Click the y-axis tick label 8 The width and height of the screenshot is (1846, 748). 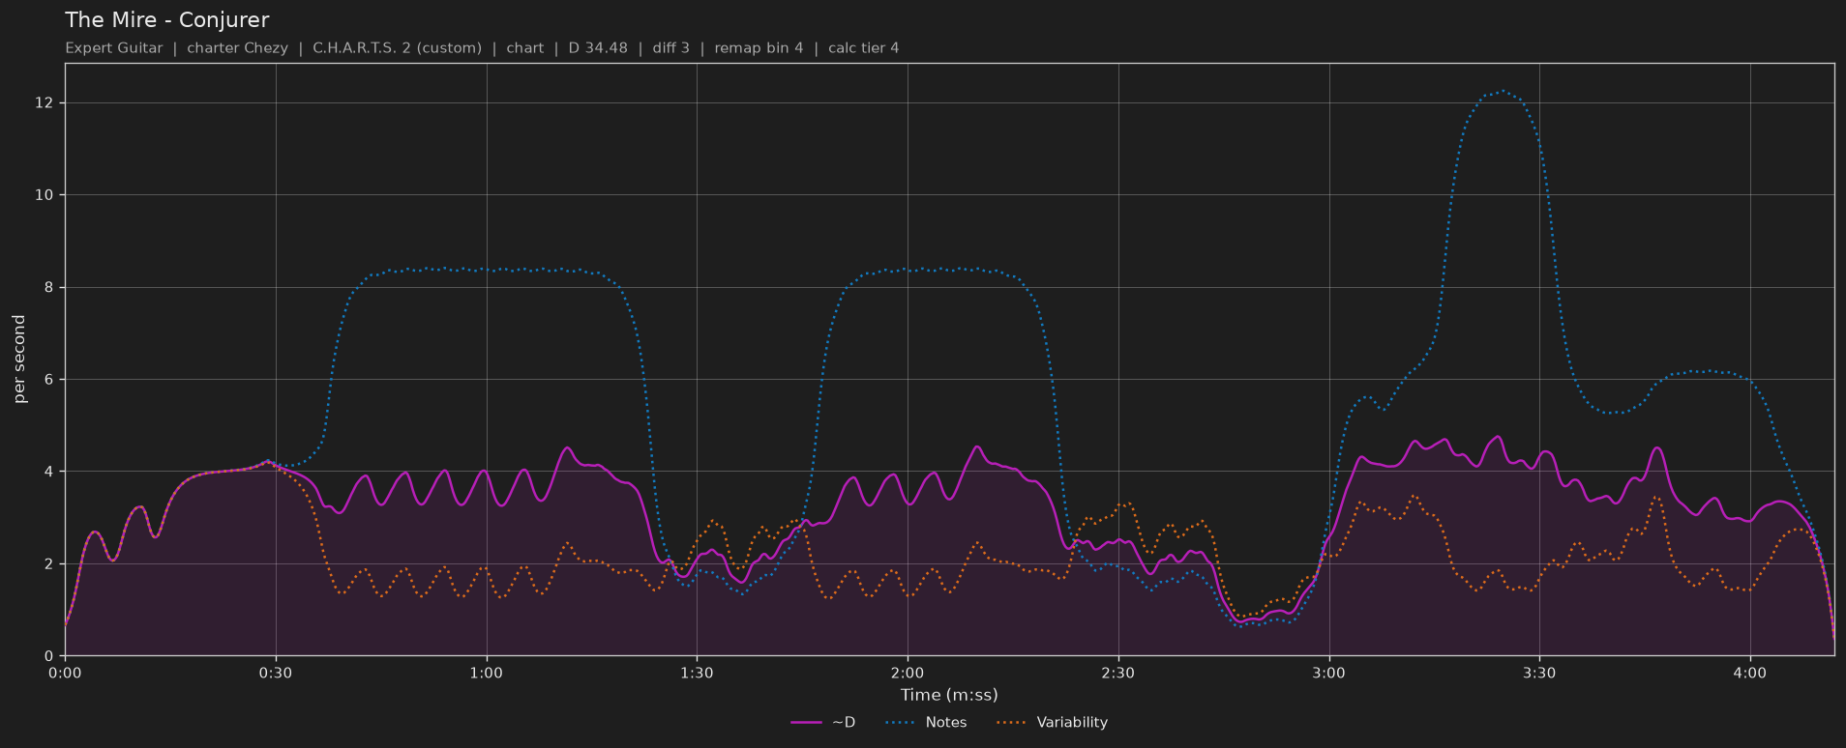click(48, 287)
